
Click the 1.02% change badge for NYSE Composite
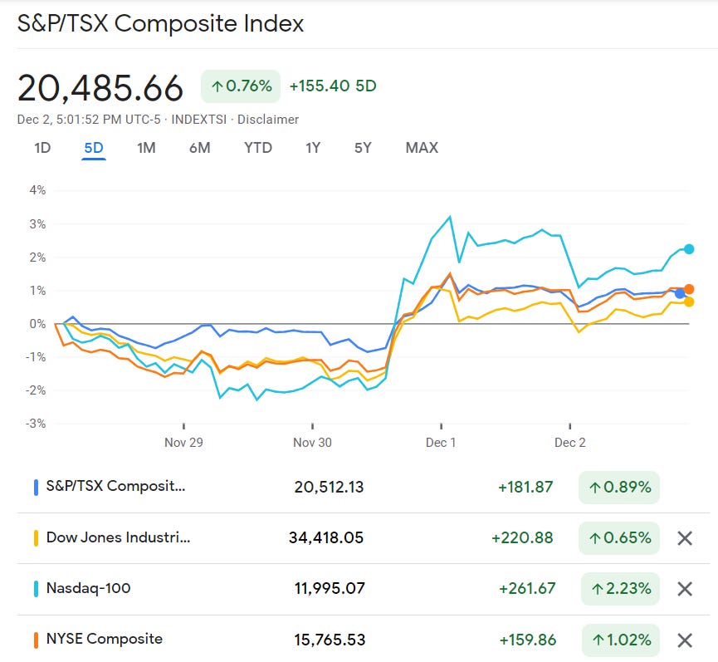[x=620, y=640]
